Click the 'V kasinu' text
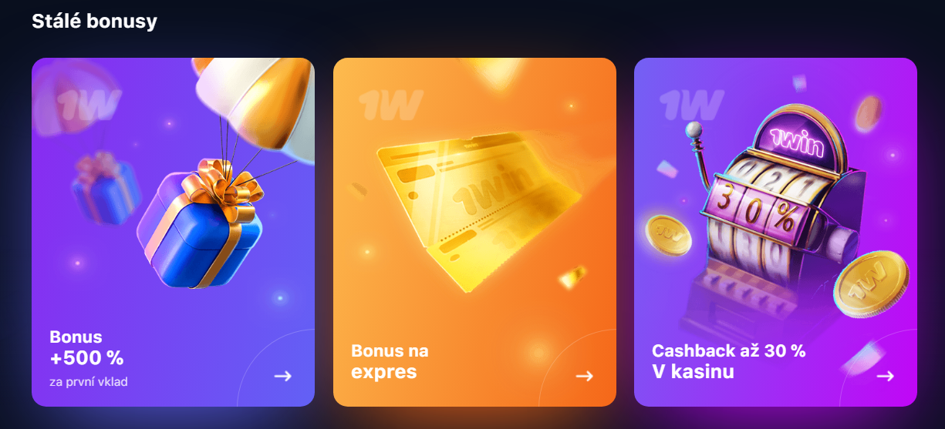Viewport: 945px width, 429px height. click(693, 372)
